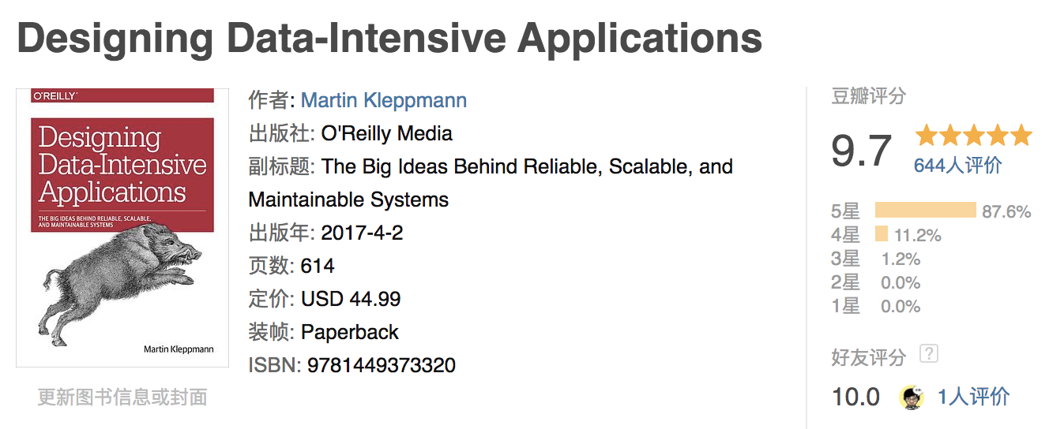This screenshot has width=1049, height=429.
Task: Click 更新图书信息或封面 below the cover
Action: click(122, 397)
